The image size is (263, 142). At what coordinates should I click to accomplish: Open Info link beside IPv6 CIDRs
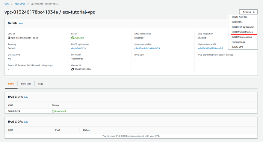point(26,122)
